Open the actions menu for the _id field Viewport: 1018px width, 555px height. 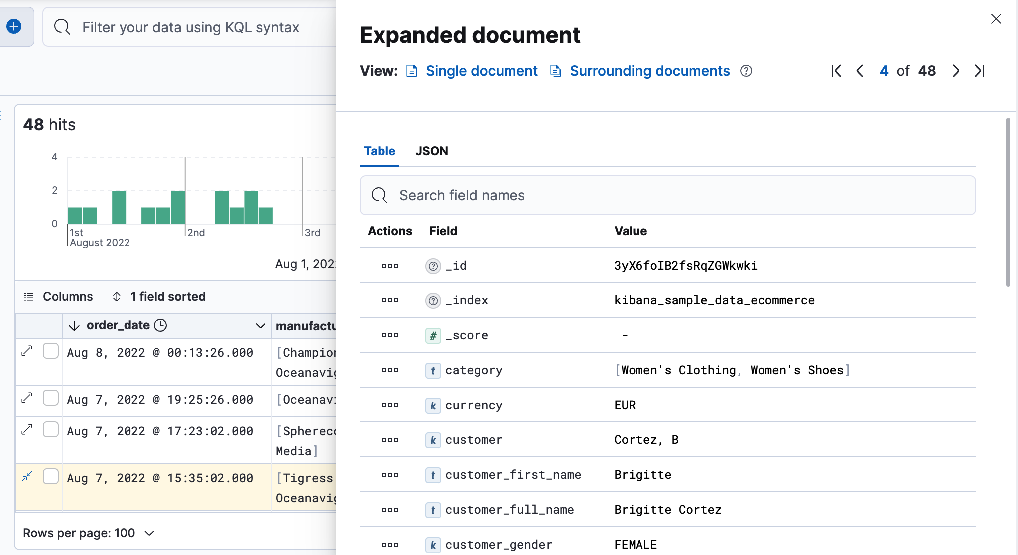point(390,266)
